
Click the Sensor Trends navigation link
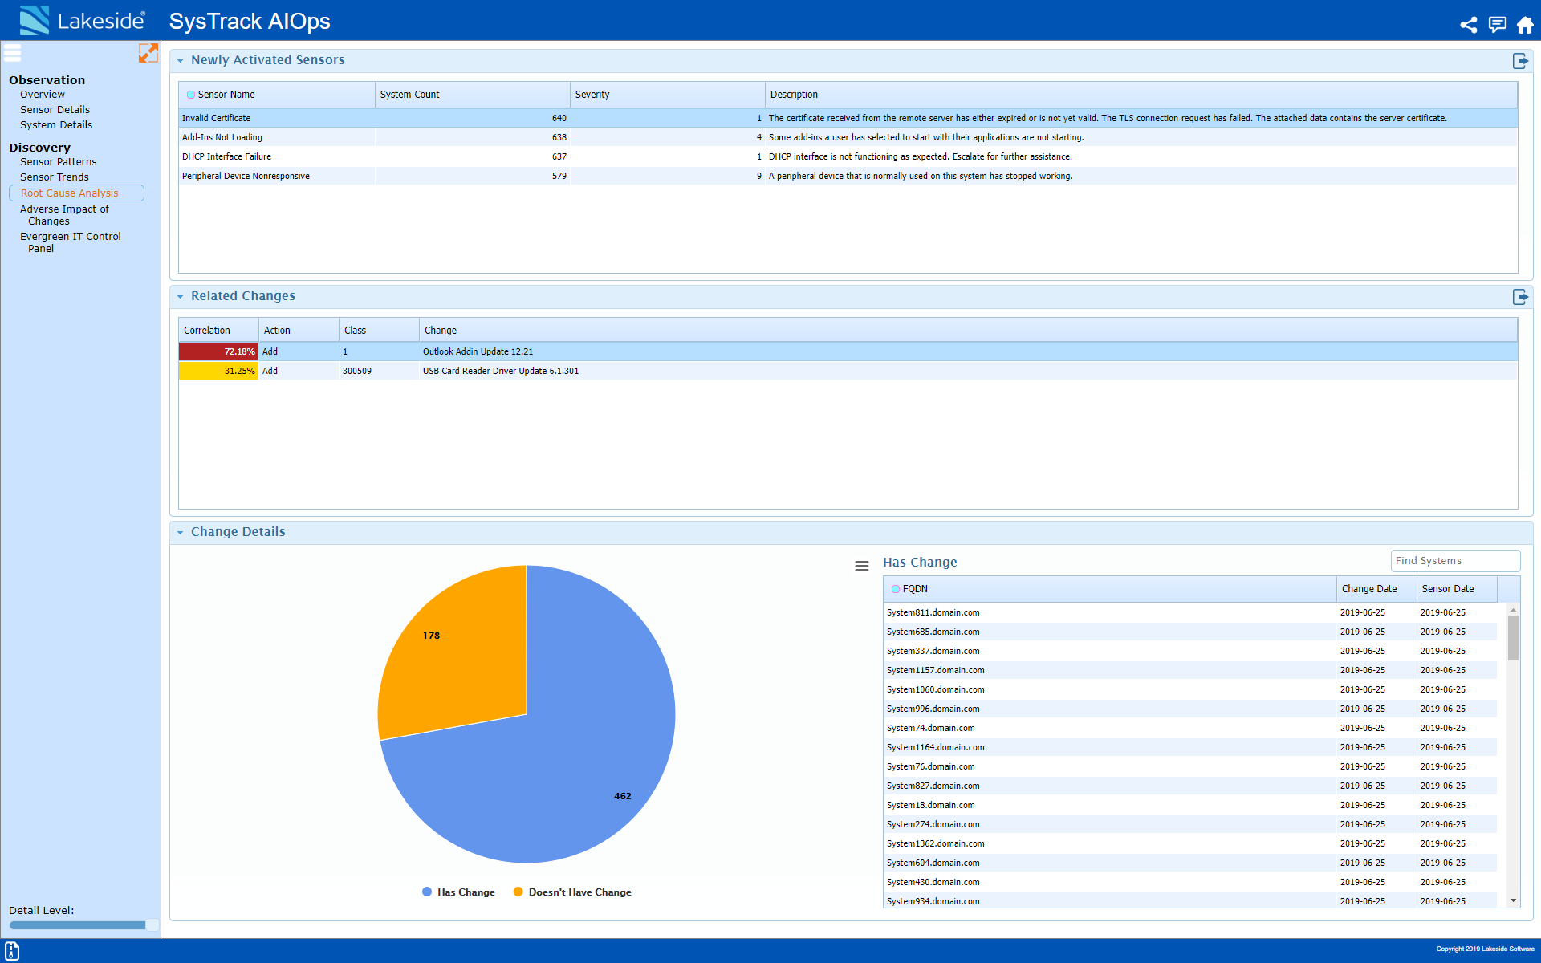pos(54,177)
